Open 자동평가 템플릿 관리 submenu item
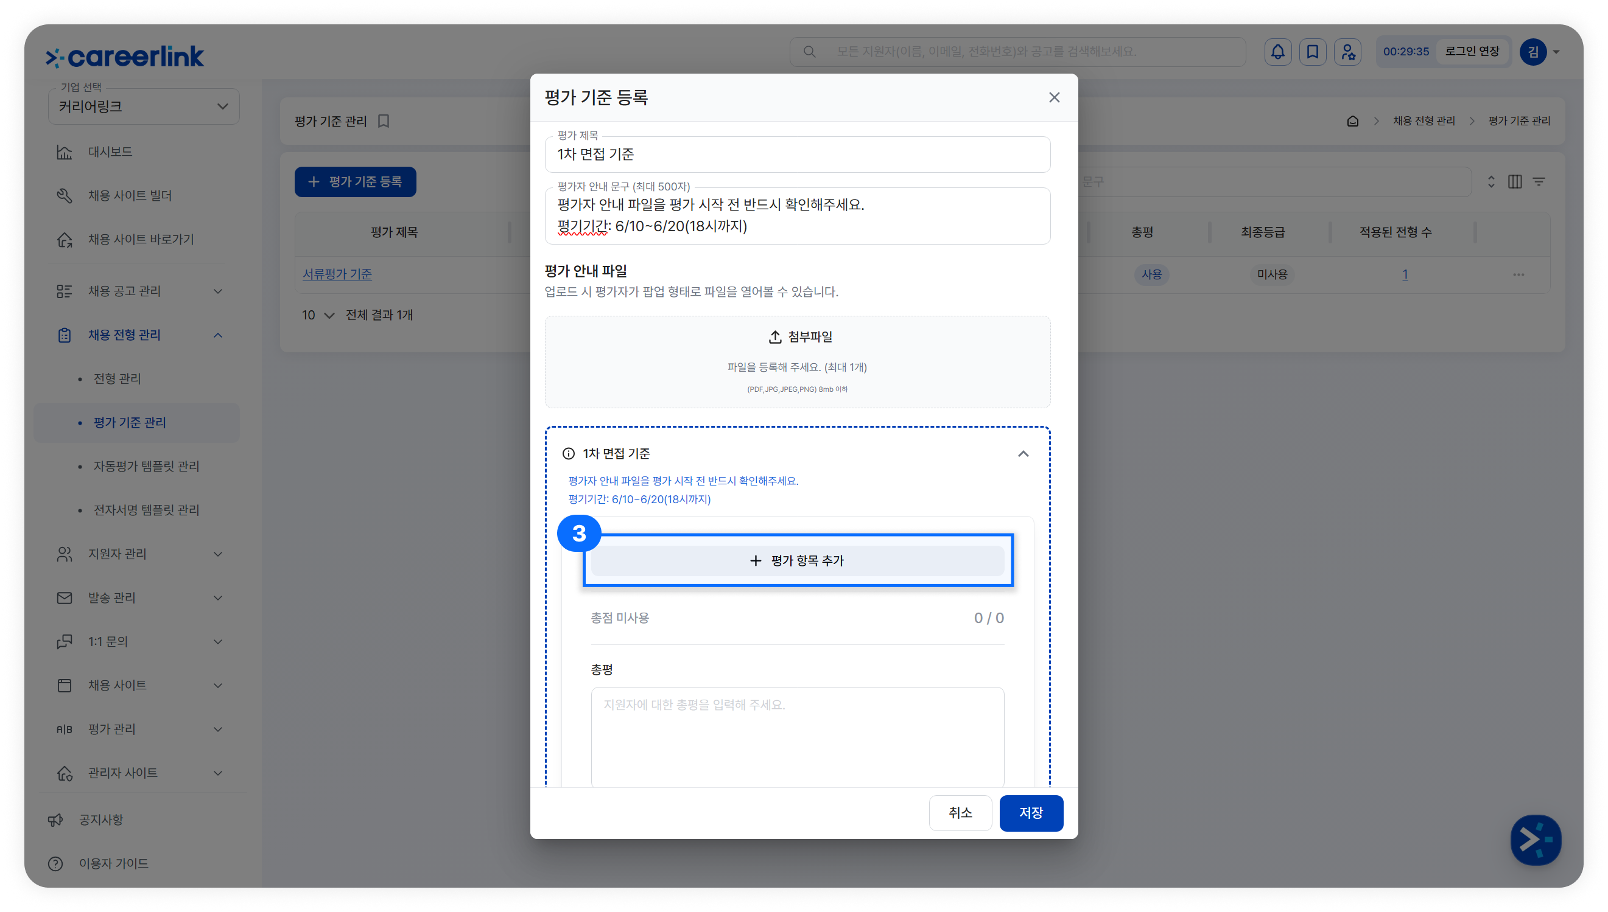This screenshot has height=912, width=1608. [147, 467]
